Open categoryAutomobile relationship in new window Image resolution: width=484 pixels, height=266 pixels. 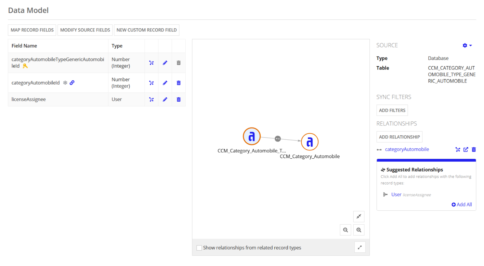466,149
